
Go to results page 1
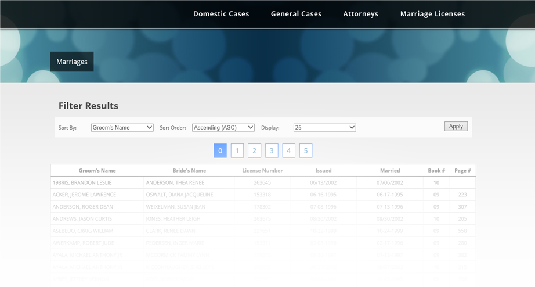pyautogui.click(x=237, y=150)
